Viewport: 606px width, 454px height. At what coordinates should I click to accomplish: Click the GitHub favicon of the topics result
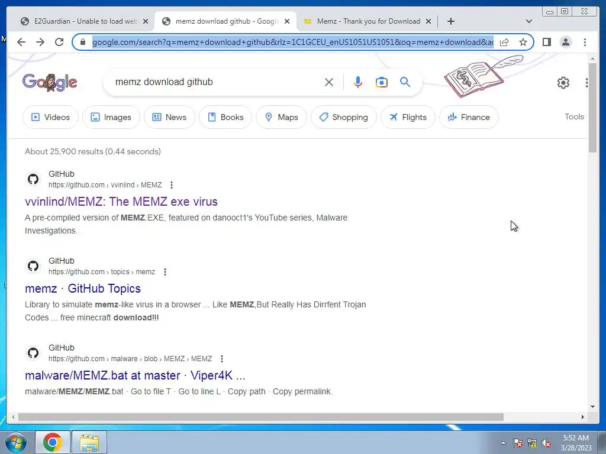point(33,266)
